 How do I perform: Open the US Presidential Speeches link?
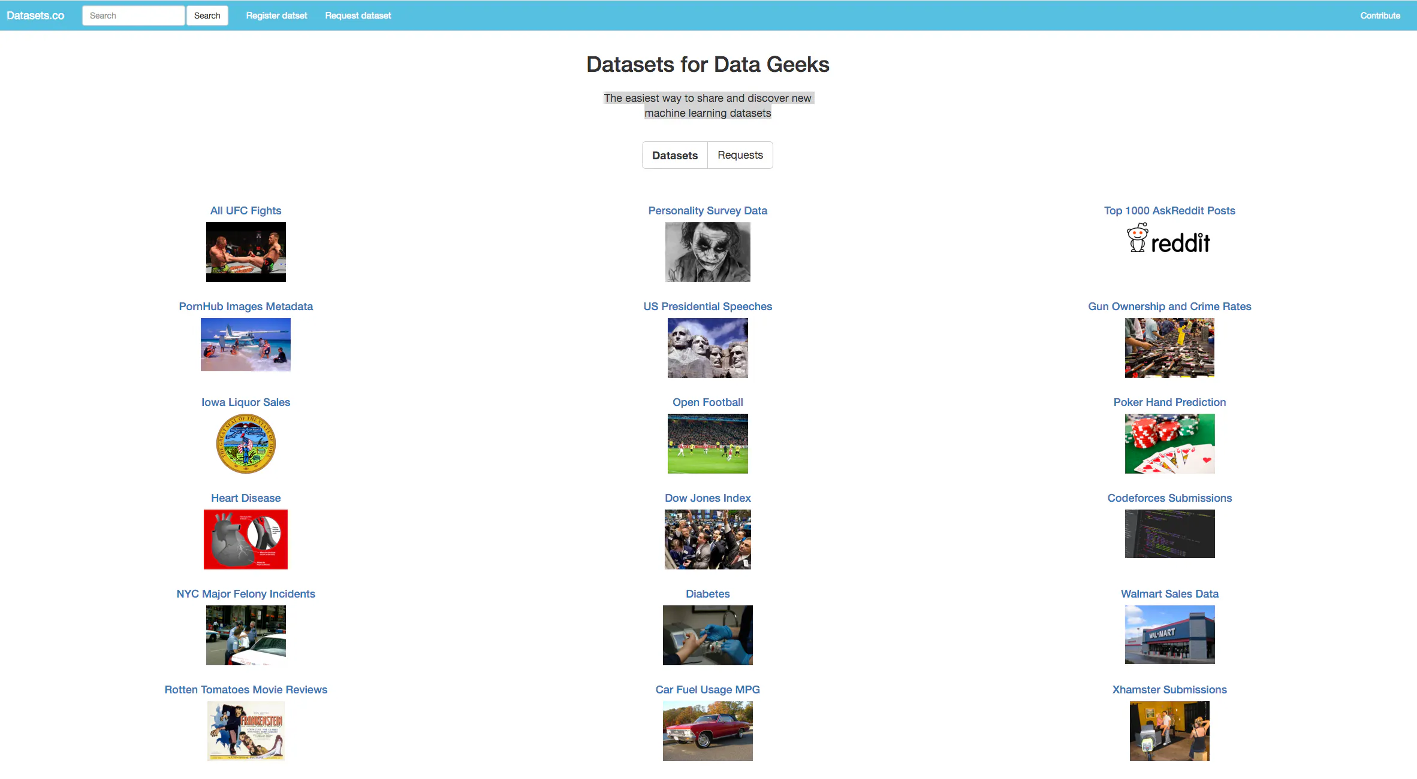(708, 307)
